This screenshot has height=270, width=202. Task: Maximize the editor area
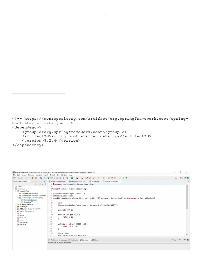click(x=188, y=181)
